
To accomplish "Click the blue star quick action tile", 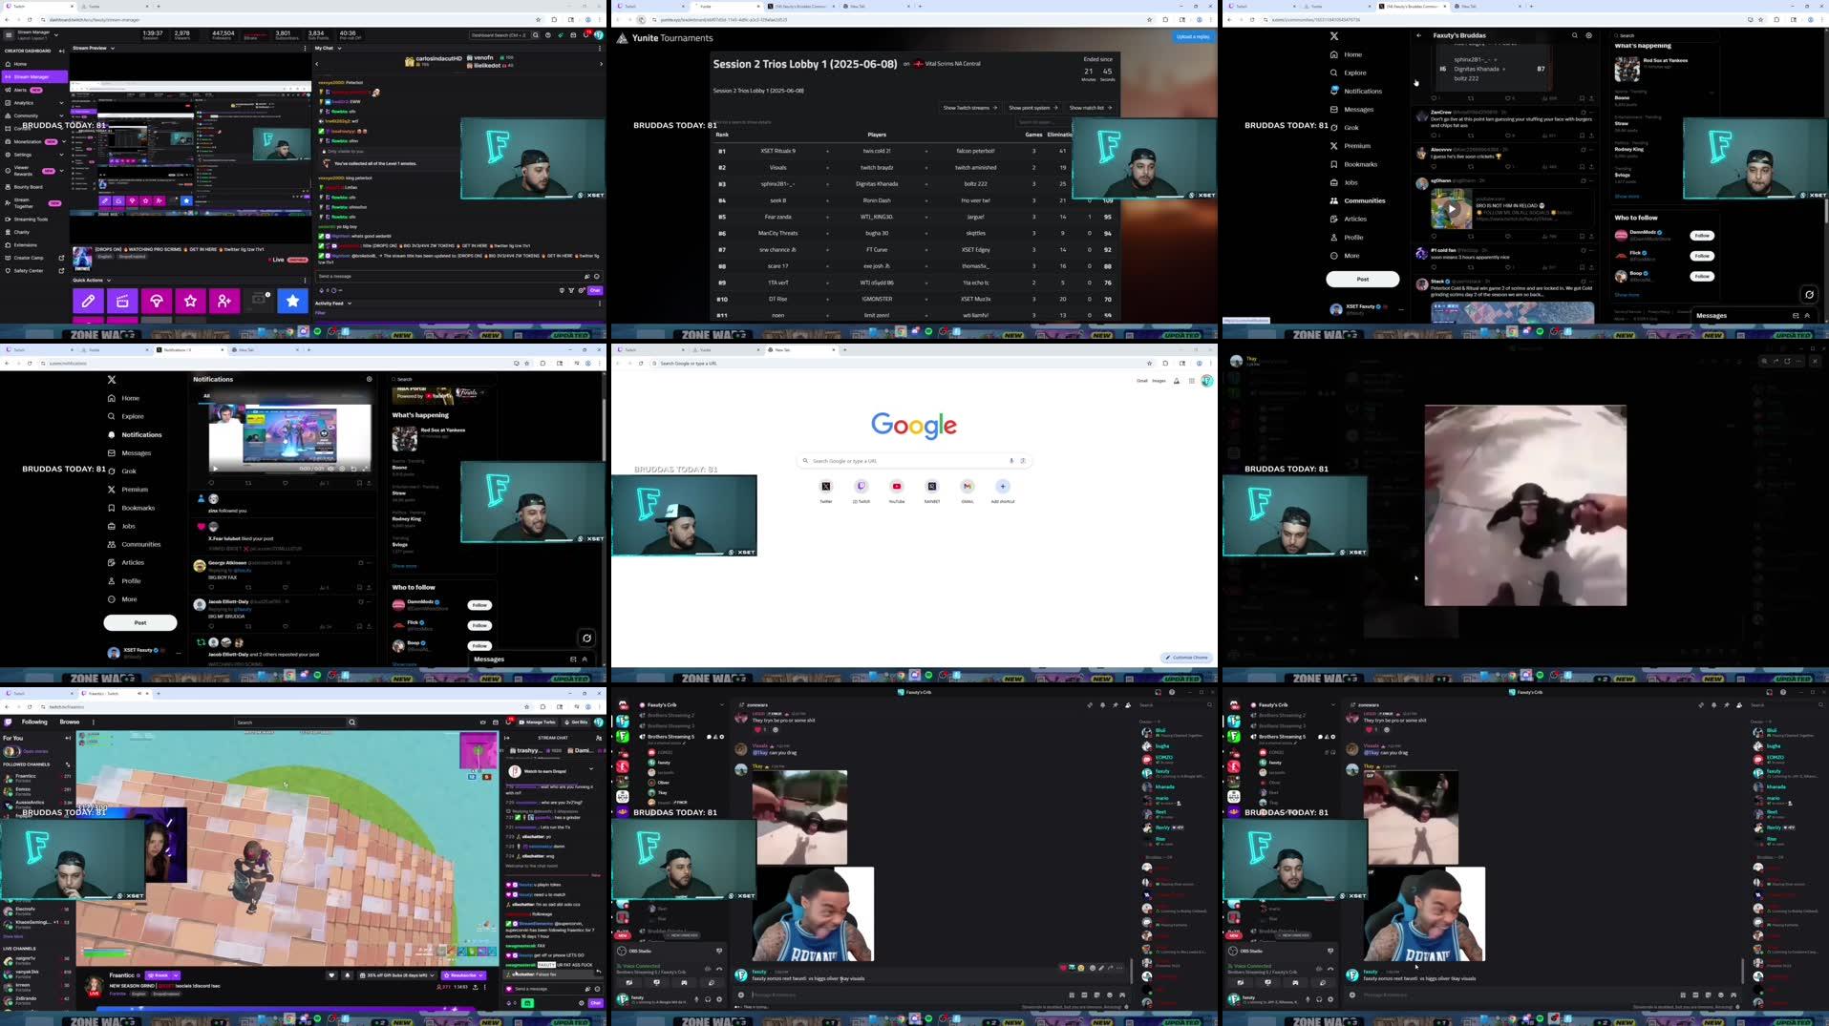I will tap(292, 301).
